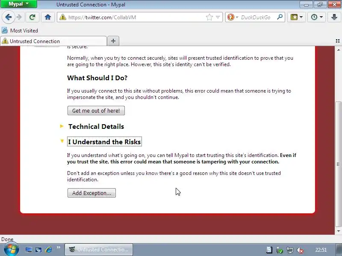Open the Home page button
The image size is (342, 256).
tap(48, 17)
